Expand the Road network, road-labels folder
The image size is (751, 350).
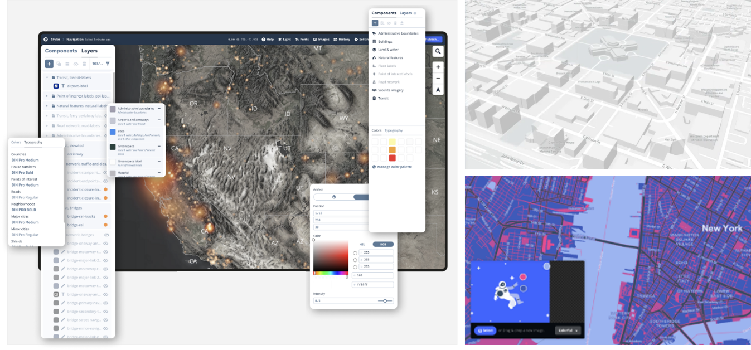point(47,125)
